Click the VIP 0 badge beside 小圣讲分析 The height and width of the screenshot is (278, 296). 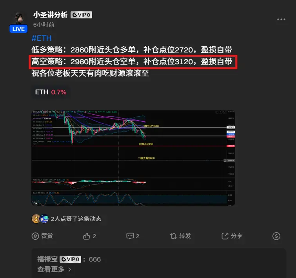[82, 15]
